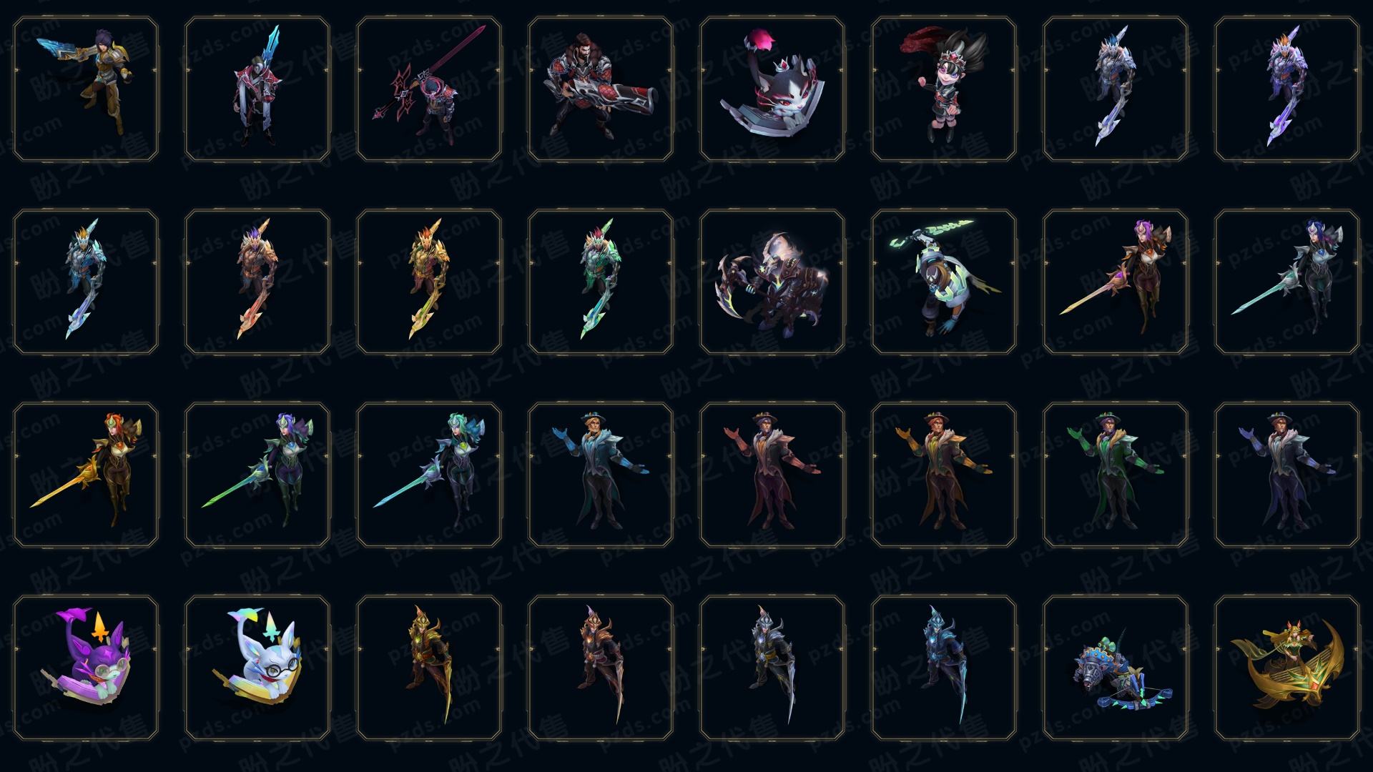Open the golden figure on crescent boat
Image resolution: width=1373 pixels, height=772 pixels.
1287,668
